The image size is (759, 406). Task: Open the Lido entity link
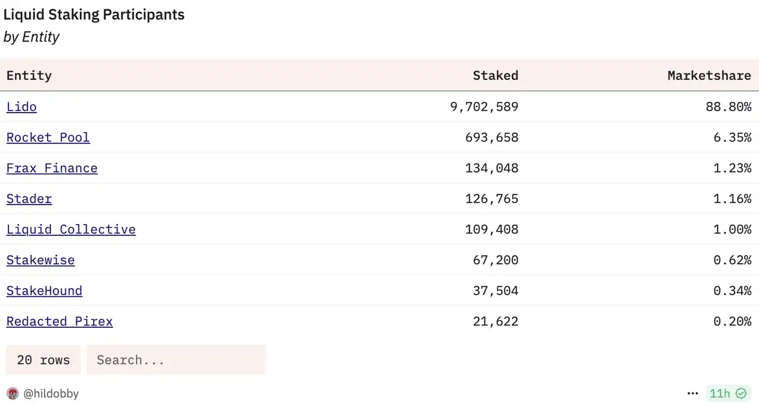click(x=21, y=107)
